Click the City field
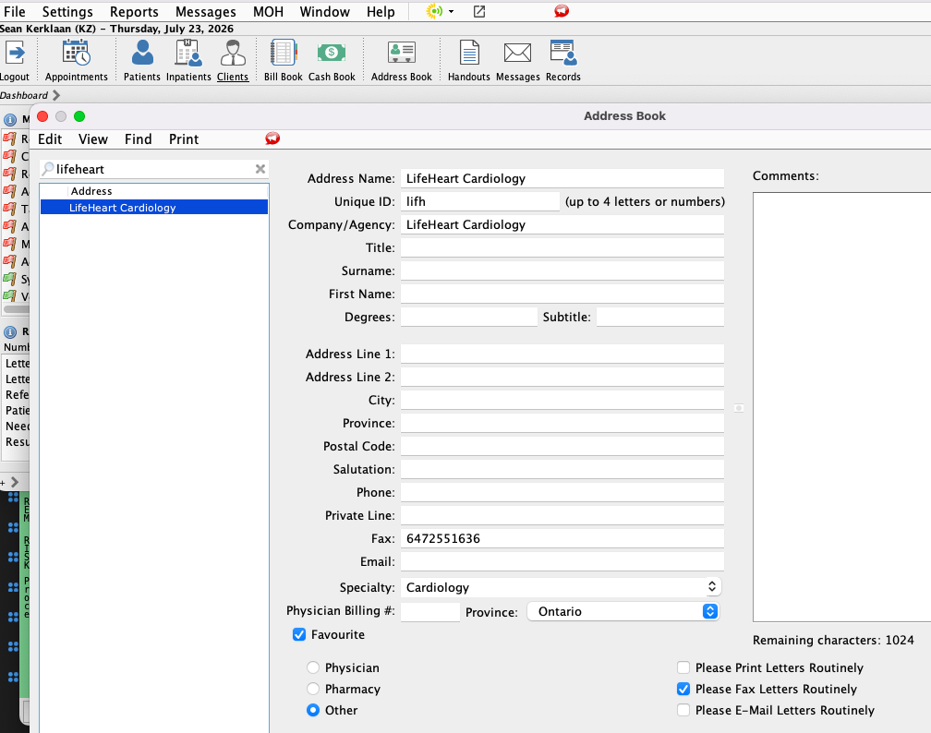Screen dimensions: 931x733 [x=562, y=400]
